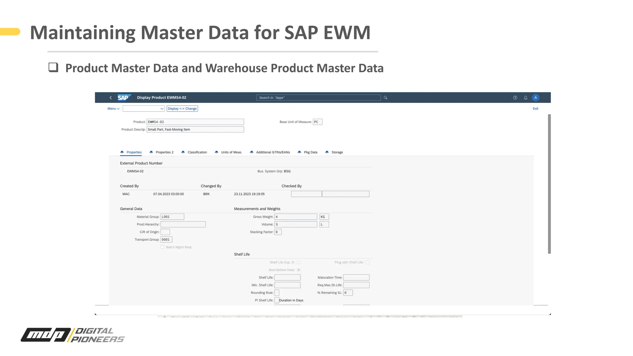Click the Classification tab icon
Screen dimensions: 633x356
[x=183, y=152]
